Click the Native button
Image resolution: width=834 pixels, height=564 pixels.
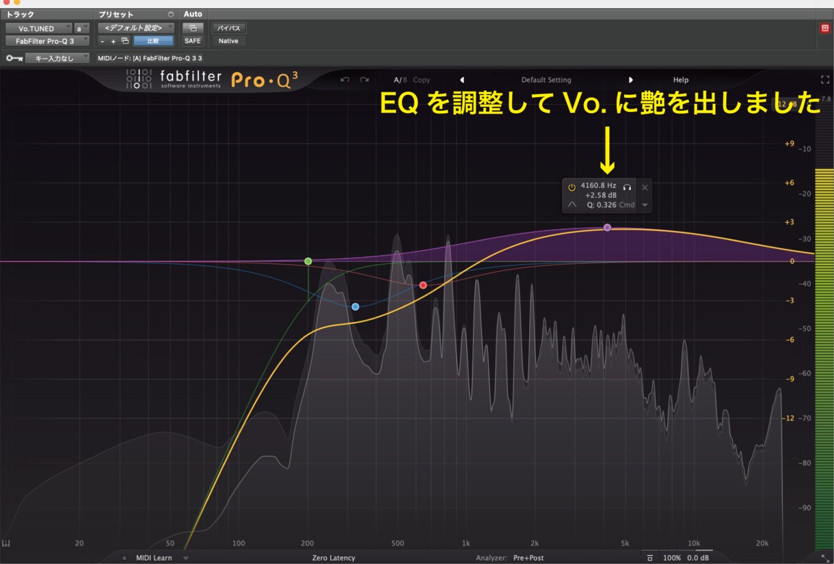(228, 41)
